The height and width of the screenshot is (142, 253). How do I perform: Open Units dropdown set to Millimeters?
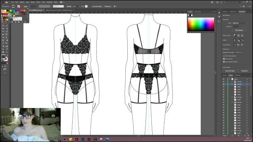tap(240, 23)
